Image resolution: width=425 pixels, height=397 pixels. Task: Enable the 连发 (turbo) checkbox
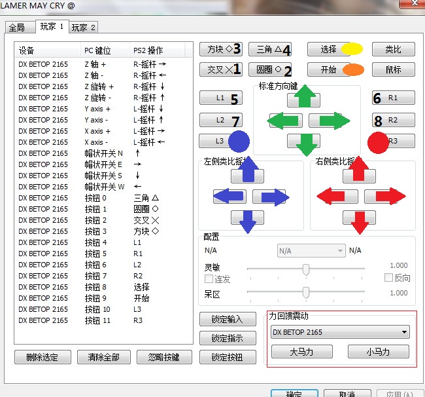pyautogui.click(x=209, y=279)
